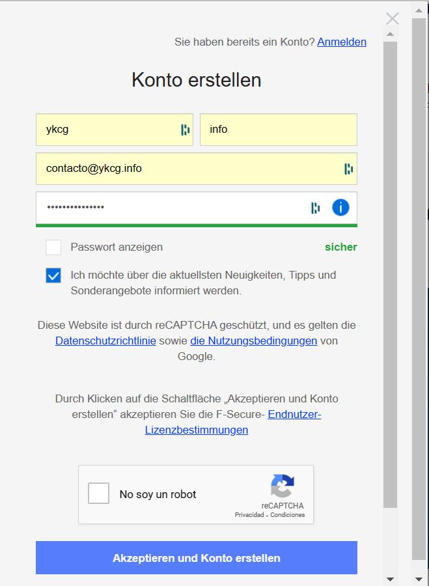Click the last name field containing info

279,130
